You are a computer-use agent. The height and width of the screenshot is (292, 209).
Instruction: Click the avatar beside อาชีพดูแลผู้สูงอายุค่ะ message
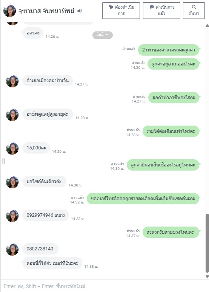coord(12,115)
